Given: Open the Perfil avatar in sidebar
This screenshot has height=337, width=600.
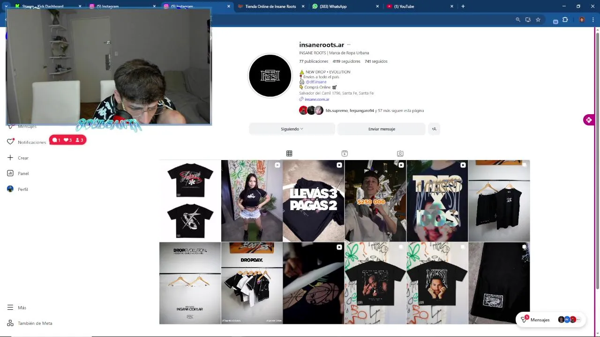Looking at the screenshot, I should [10, 189].
